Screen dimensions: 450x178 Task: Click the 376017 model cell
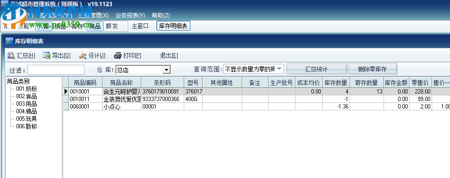193,92
